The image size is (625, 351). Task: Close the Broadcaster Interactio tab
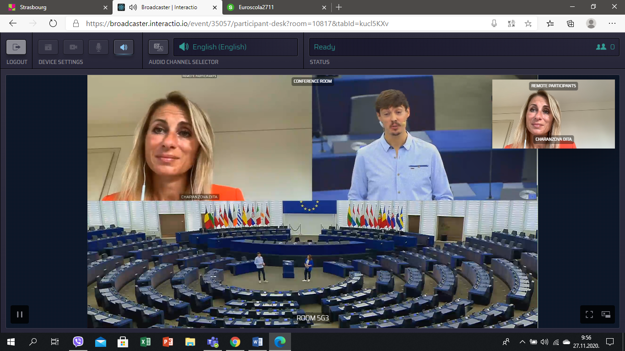pyautogui.click(x=214, y=7)
